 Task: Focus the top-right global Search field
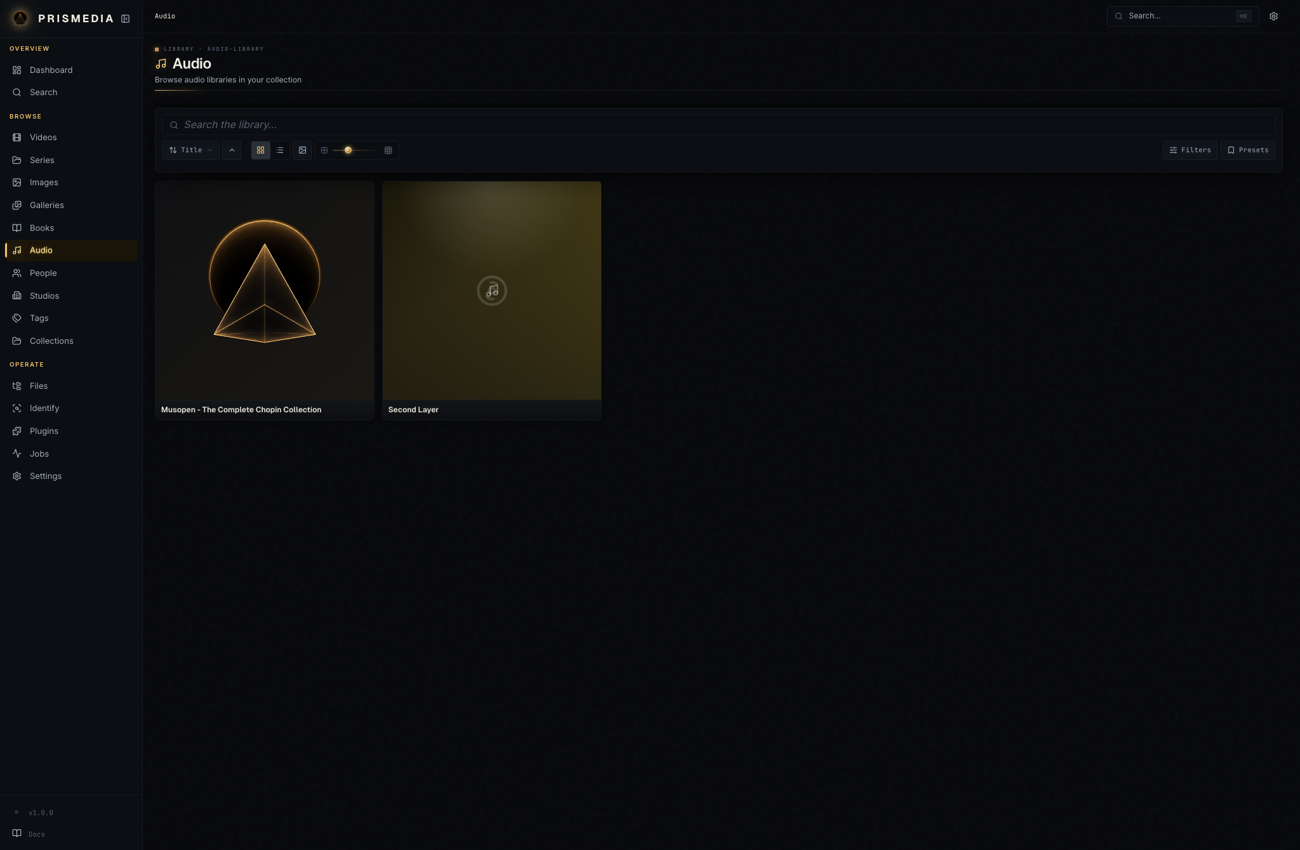click(x=1183, y=16)
